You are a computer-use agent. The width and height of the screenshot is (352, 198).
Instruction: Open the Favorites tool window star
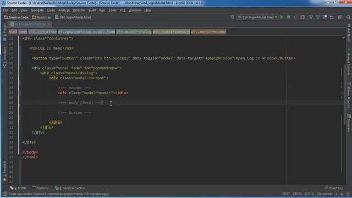[4, 171]
